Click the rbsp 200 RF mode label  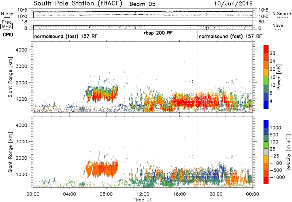tap(158, 33)
